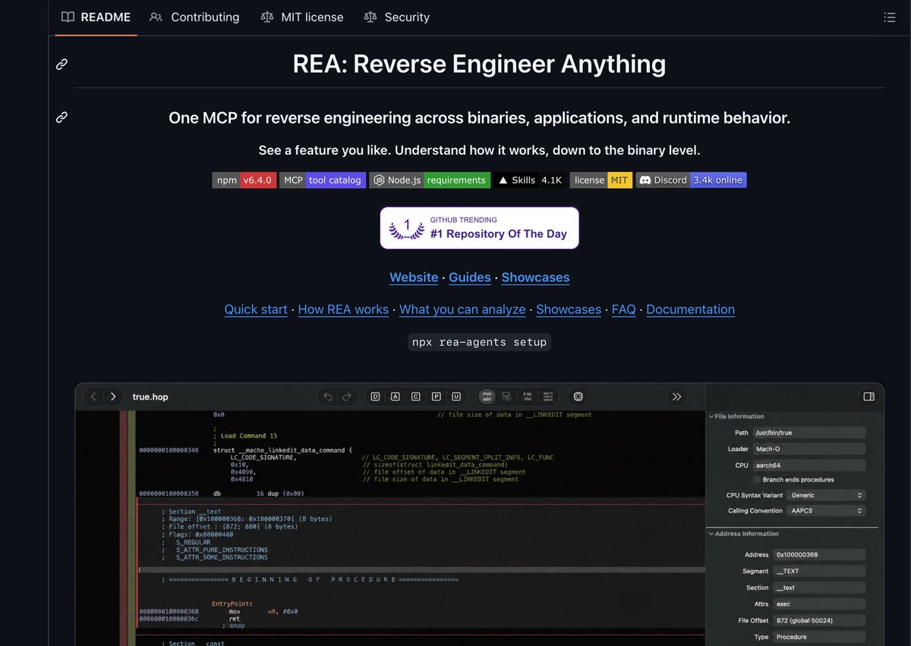Click the Discord 3.4k online badge
Screen dimensions: 911x646
[x=691, y=180]
